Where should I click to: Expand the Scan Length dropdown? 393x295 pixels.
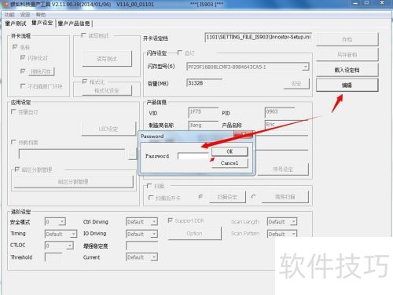[x=294, y=222]
